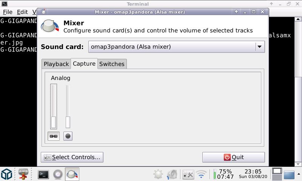The image size is (302, 181).
Task: Quit the Mixer application
Action: (233, 157)
